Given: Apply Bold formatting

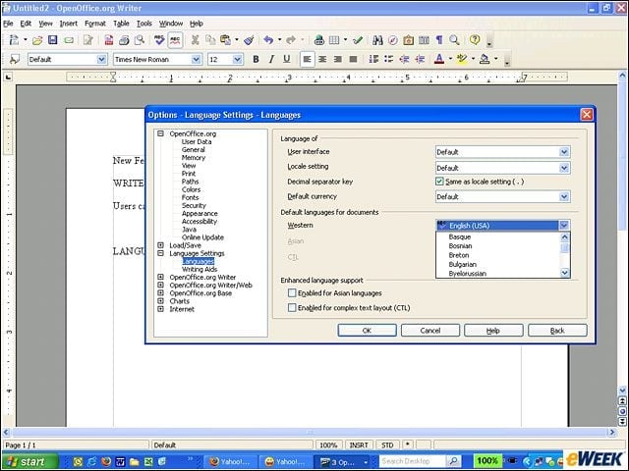Looking at the screenshot, I should click(x=256, y=59).
